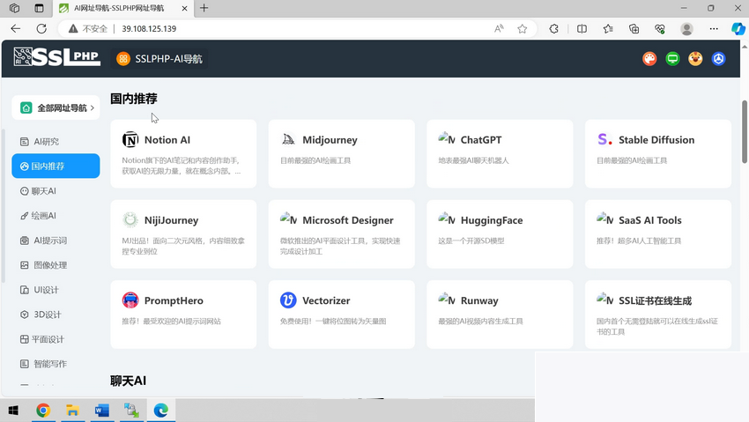Go to 图像处理 category in sidebar

(x=49, y=264)
